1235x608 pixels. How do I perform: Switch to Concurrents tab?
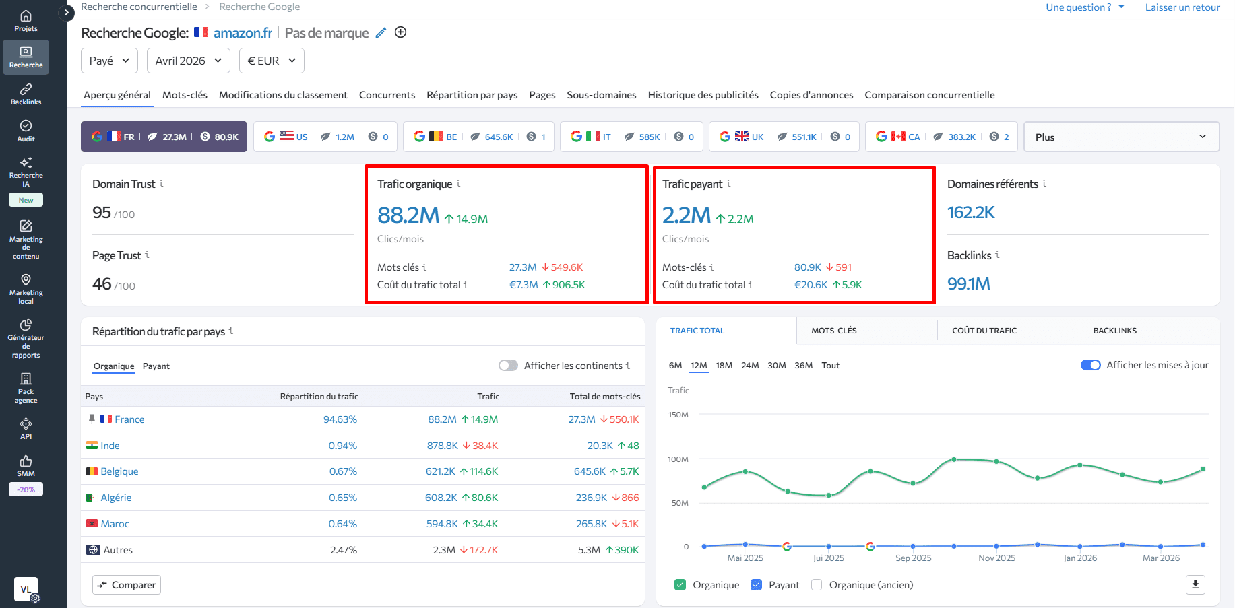point(387,95)
